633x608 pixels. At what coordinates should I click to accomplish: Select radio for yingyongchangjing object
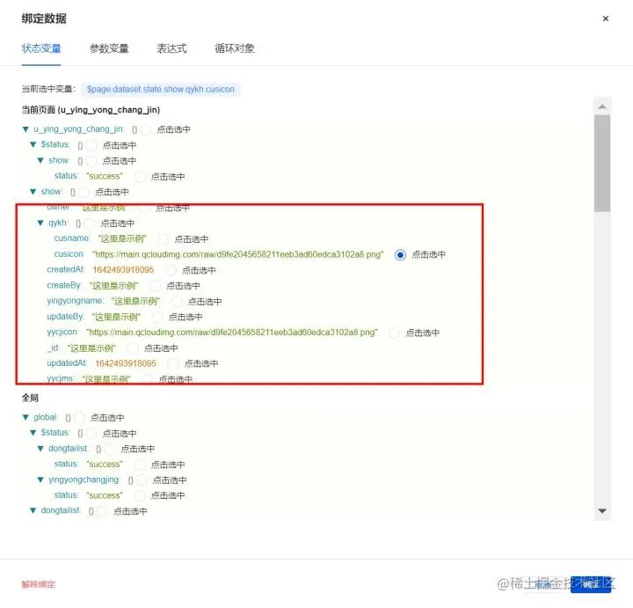(x=142, y=480)
